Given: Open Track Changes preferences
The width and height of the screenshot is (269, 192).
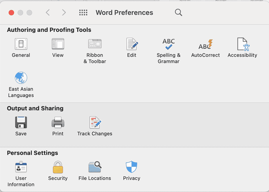Looking at the screenshot, I should point(95,123).
